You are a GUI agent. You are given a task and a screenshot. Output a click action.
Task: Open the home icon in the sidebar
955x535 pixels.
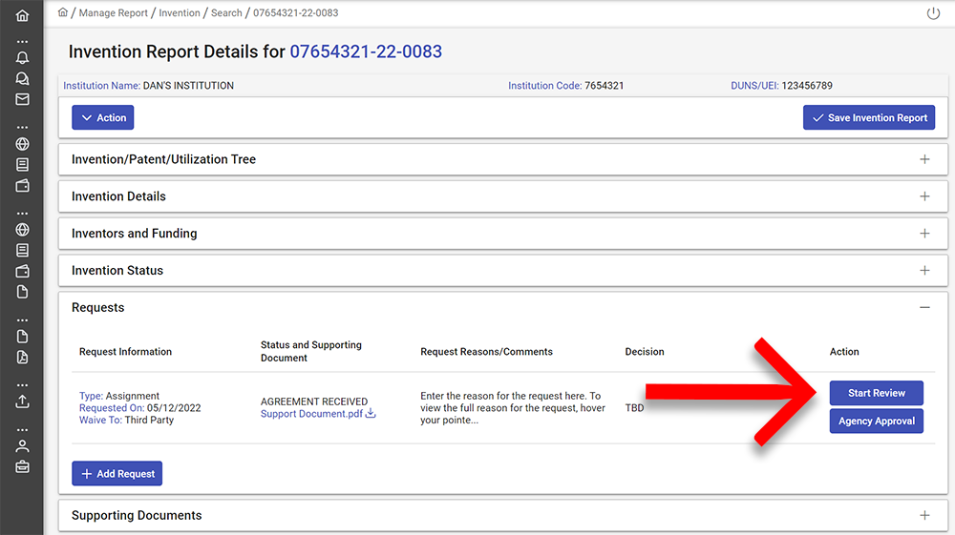click(22, 15)
